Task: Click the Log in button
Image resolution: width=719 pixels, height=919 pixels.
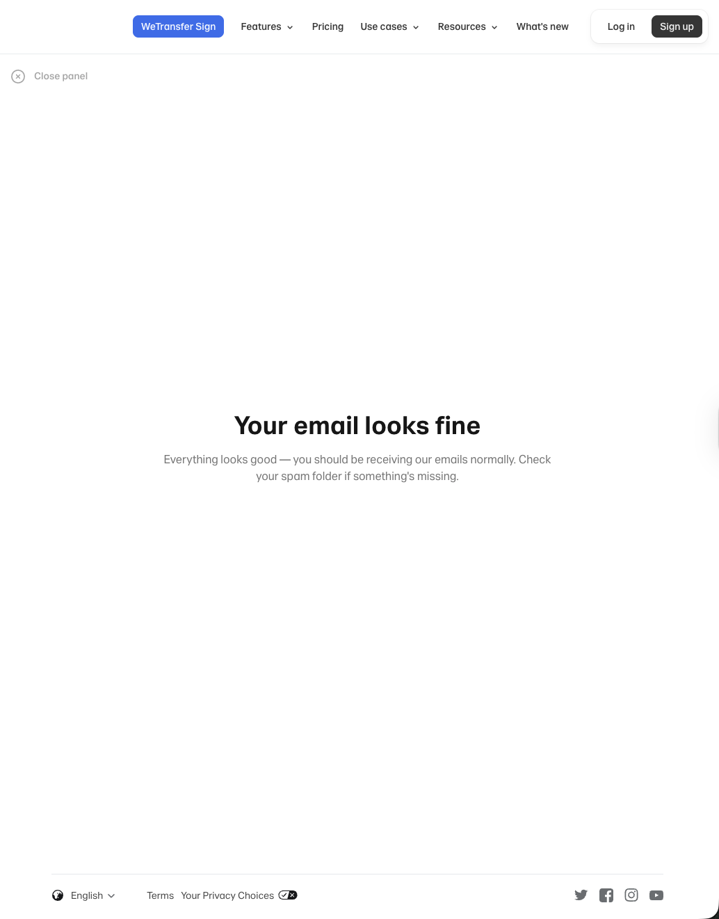Action: tap(621, 26)
